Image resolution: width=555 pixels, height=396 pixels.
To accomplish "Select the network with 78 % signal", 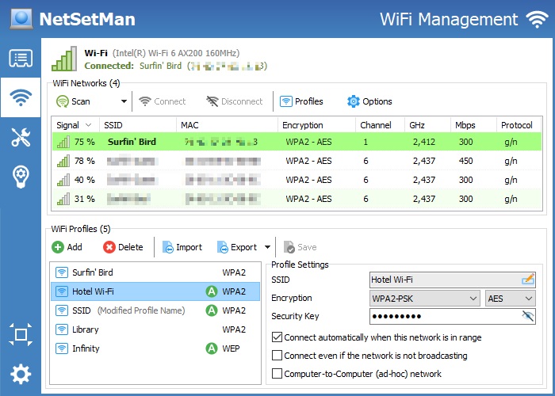I will pyautogui.click(x=297, y=161).
